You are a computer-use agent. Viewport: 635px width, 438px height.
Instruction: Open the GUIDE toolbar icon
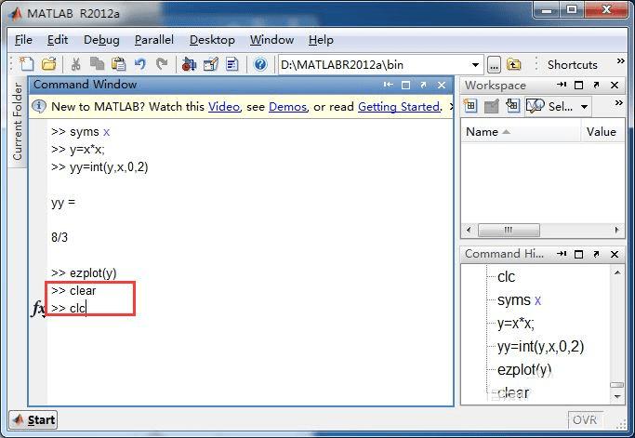[211, 64]
